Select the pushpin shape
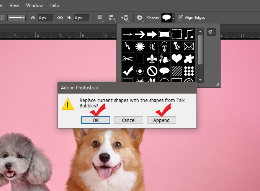 pos(177,46)
